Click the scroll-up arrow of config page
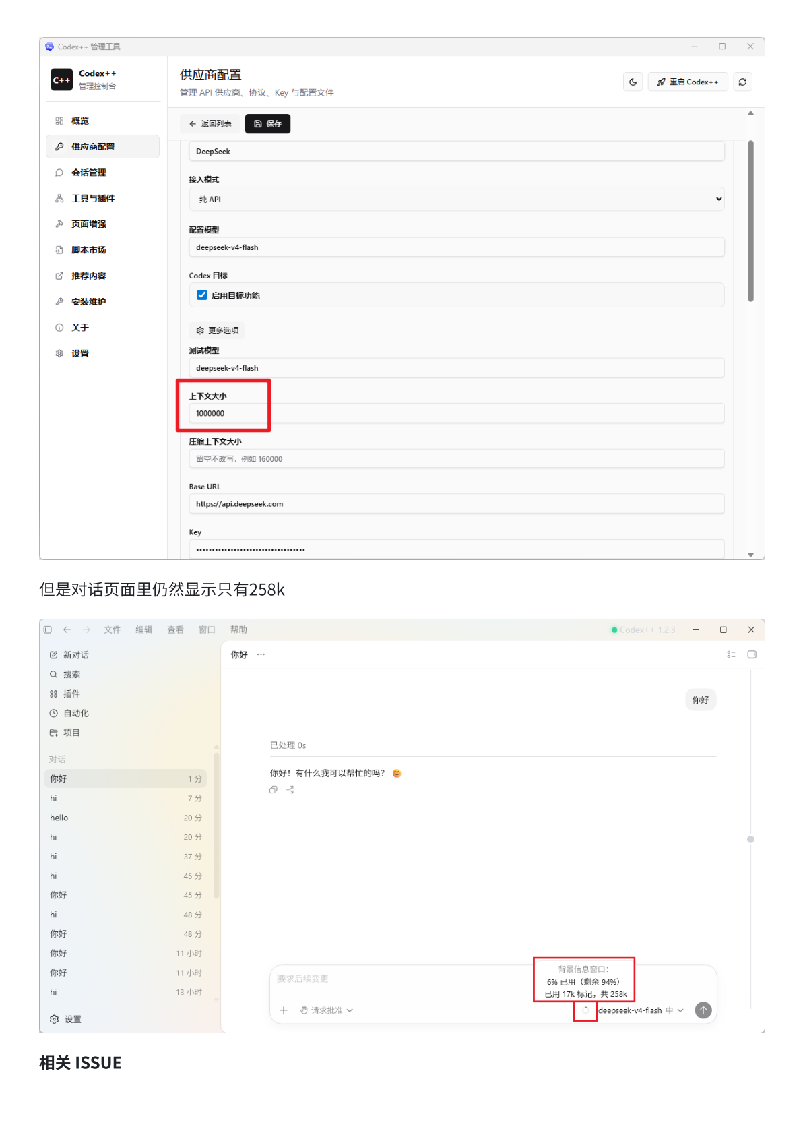The image size is (803, 1135). [750, 113]
